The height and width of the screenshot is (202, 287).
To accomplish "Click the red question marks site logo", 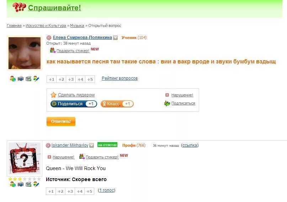I will [x=19, y=7].
